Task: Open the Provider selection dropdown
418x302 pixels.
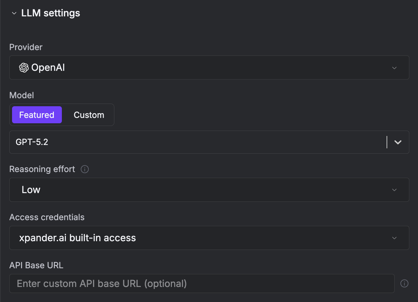Action: pyautogui.click(x=209, y=67)
